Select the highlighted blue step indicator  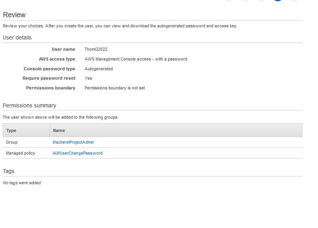[278, 1]
